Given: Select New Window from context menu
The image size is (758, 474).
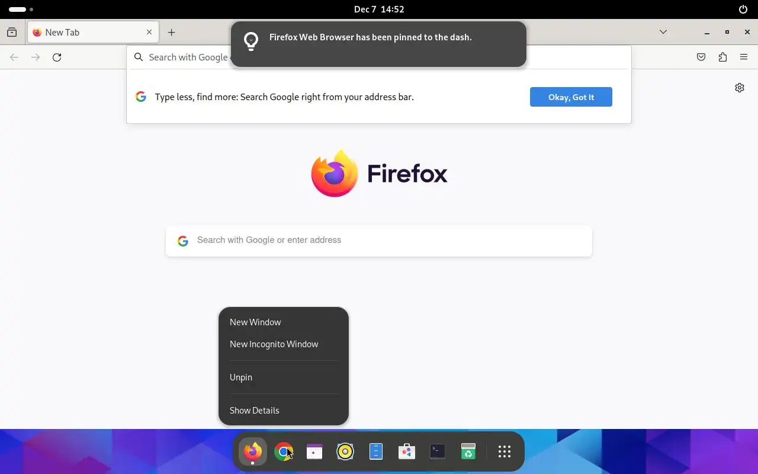Looking at the screenshot, I should pos(284,322).
